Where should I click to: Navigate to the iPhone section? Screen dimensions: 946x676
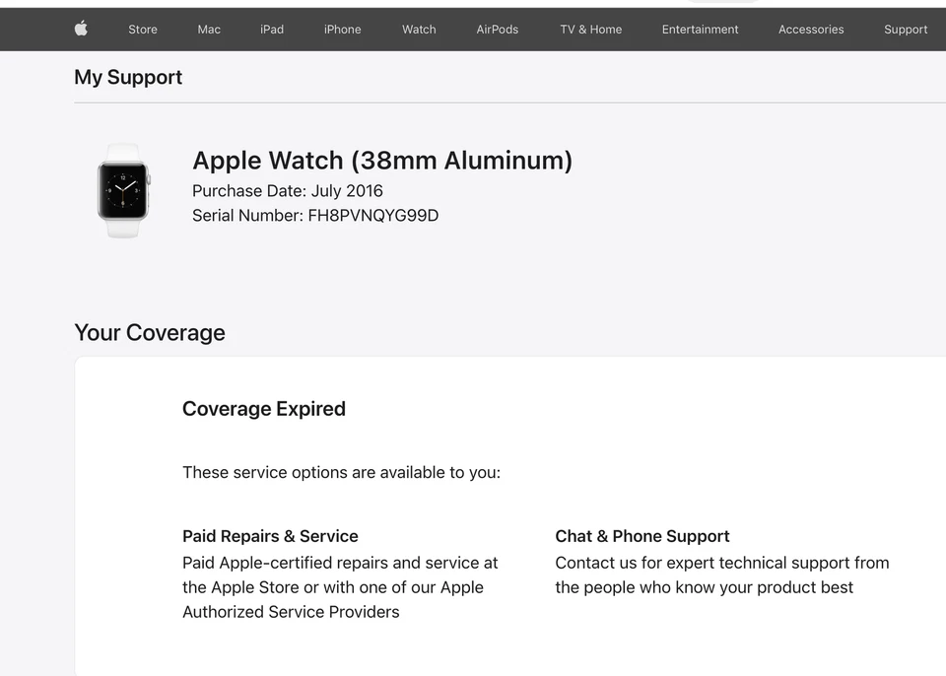click(342, 29)
